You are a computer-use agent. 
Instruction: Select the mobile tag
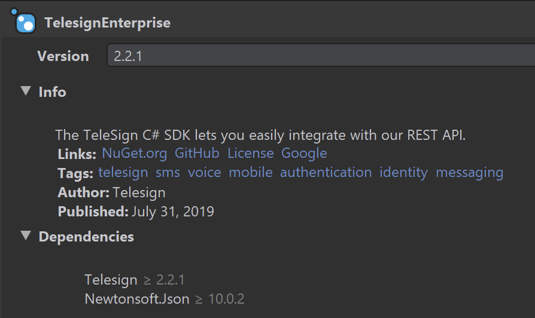point(250,173)
